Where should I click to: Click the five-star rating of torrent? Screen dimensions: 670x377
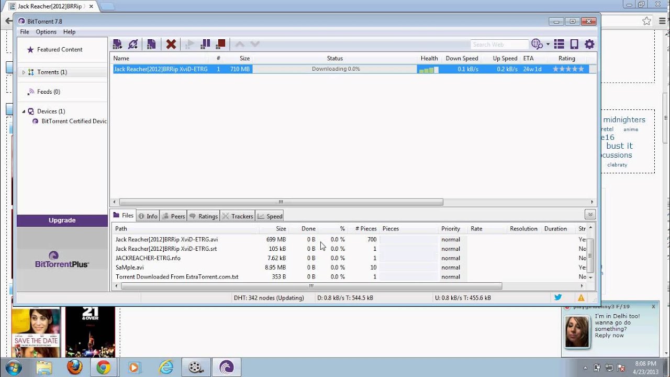pyautogui.click(x=568, y=69)
